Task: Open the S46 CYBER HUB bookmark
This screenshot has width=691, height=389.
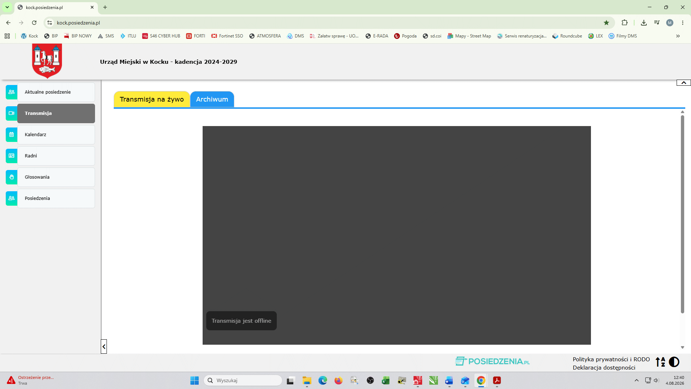Action: pos(161,36)
